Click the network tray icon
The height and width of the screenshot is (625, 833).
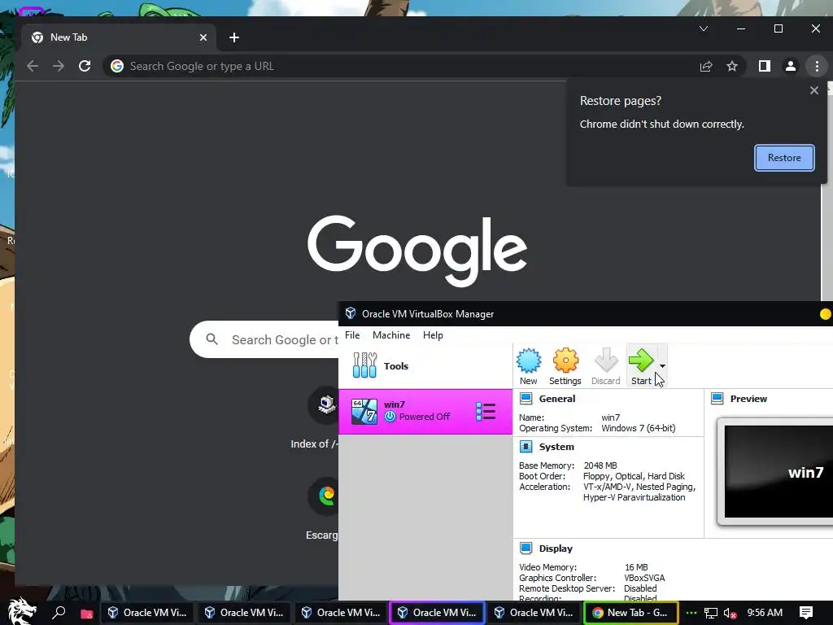[x=711, y=614]
